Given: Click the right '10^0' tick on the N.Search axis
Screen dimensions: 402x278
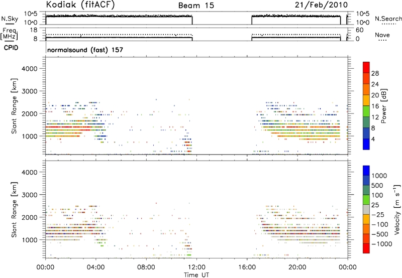Looking at the screenshot, I should click(362, 23).
